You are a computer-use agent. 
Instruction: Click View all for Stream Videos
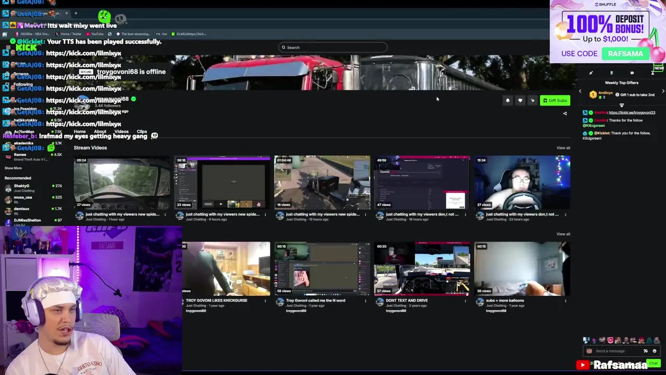tap(563, 148)
